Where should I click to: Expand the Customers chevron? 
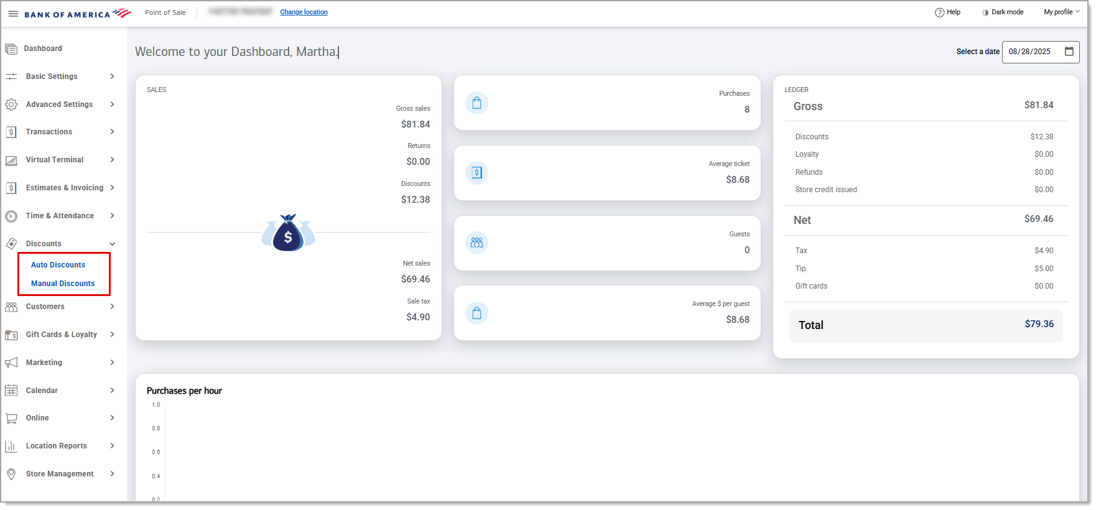113,307
